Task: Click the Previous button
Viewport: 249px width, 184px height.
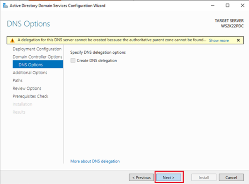Action: pyautogui.click(x=142, y=177)
